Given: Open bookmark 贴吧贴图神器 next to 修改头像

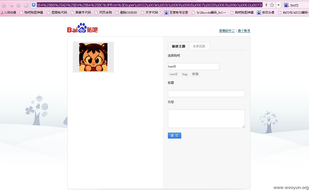Looking at the screenshot, I should coord(242,12).
